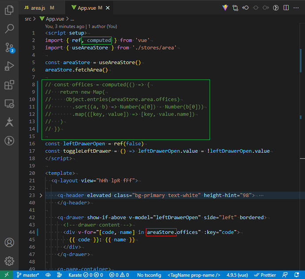Open notifications bell in status bar
The image size is (305, 279).
point(297,275)
